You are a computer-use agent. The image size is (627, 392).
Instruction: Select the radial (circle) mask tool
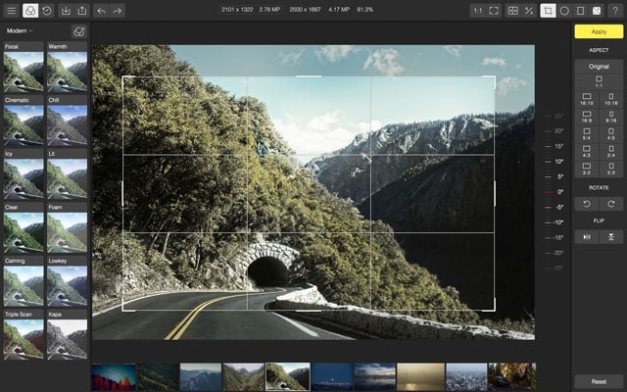tap(564, 11)
